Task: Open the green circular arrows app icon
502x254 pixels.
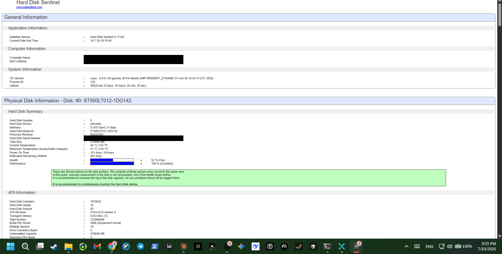Action: coord(83,246)
